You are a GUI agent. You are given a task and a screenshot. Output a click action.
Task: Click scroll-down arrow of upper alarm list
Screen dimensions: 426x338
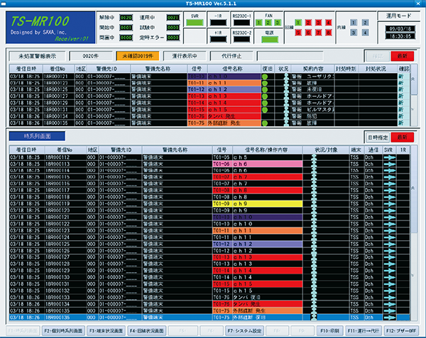point(413,109)
